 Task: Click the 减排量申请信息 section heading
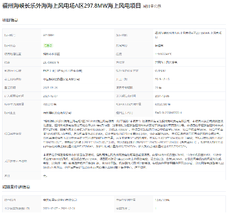tap(16, 187)
